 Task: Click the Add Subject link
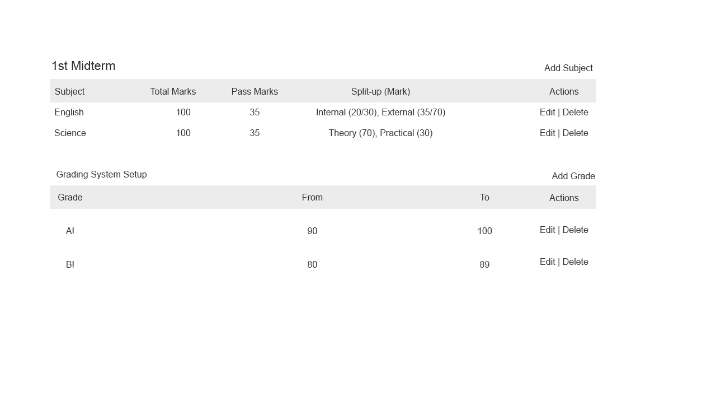click(568, 68)
